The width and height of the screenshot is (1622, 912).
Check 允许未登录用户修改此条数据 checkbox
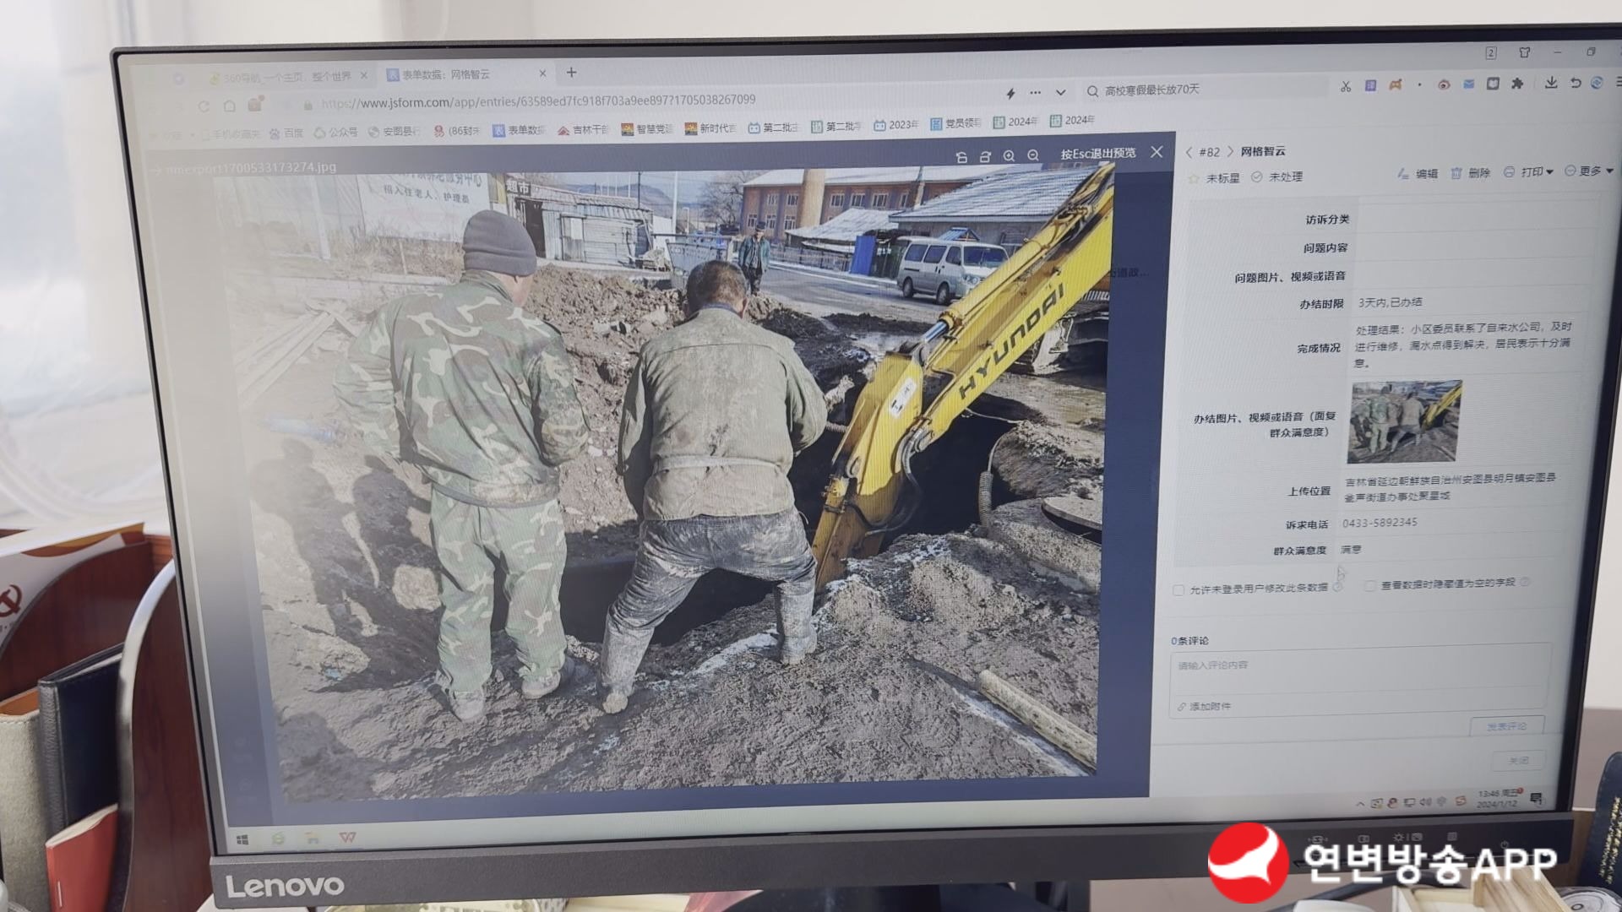(x=1178, y=590)
